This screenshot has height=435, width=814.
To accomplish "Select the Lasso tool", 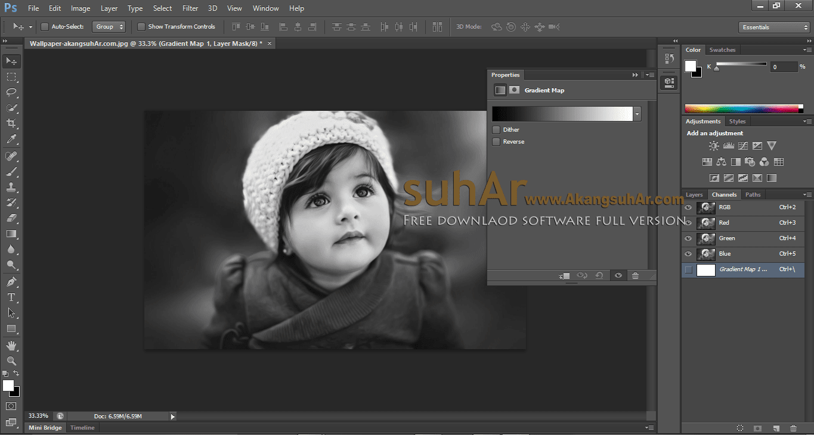I will click(x=11, y=92).
